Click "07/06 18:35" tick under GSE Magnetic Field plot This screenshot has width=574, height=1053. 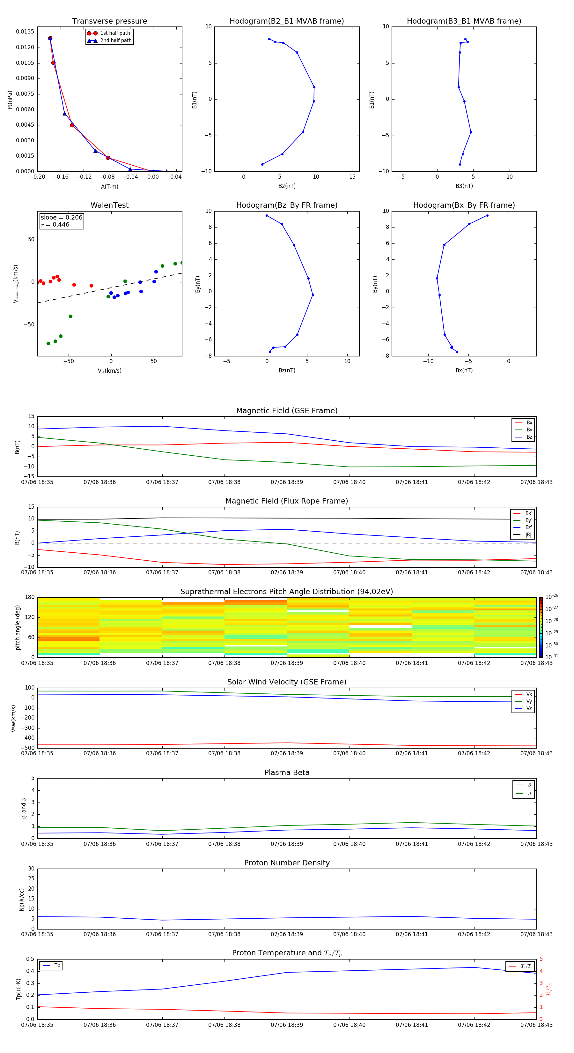click(x=37, y=482)
